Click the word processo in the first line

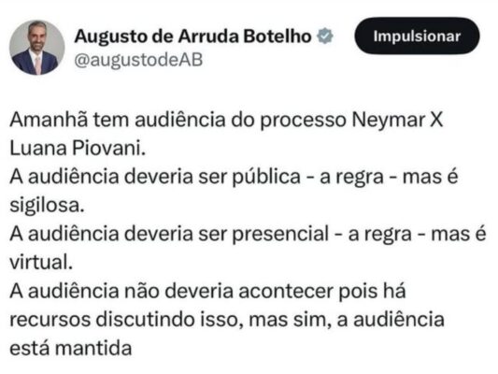point(304,121)
